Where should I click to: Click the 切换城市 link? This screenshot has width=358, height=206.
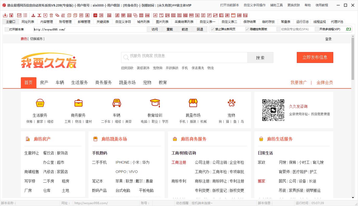tap(36, 39)
